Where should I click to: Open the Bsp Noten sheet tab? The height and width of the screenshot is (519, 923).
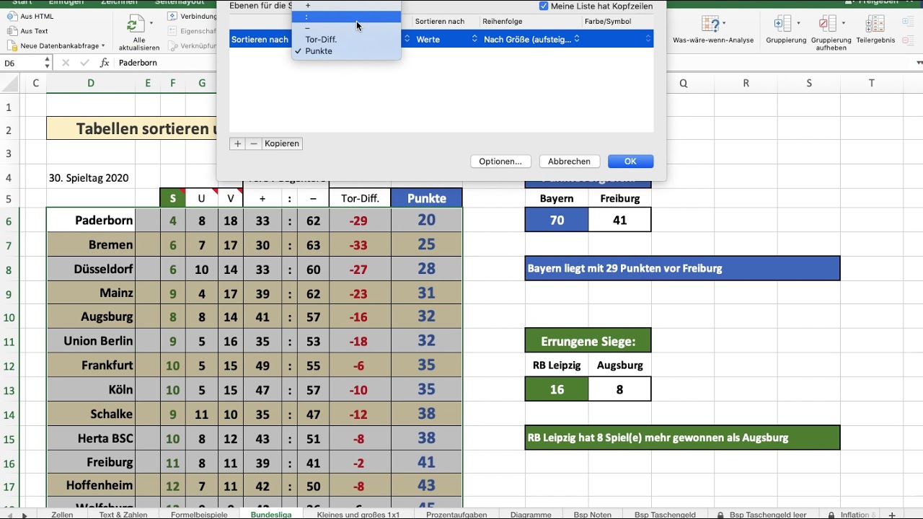coord(592,515)
